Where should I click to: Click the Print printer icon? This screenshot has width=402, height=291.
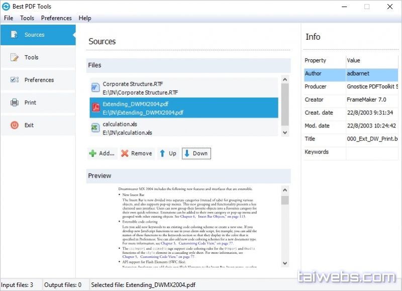15,102
